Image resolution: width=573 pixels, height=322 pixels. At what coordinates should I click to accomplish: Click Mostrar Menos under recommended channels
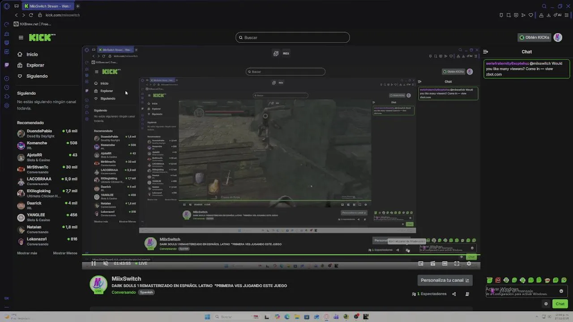coord(65,253)
